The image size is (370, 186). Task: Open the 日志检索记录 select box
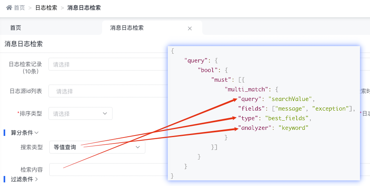point(108,64)
